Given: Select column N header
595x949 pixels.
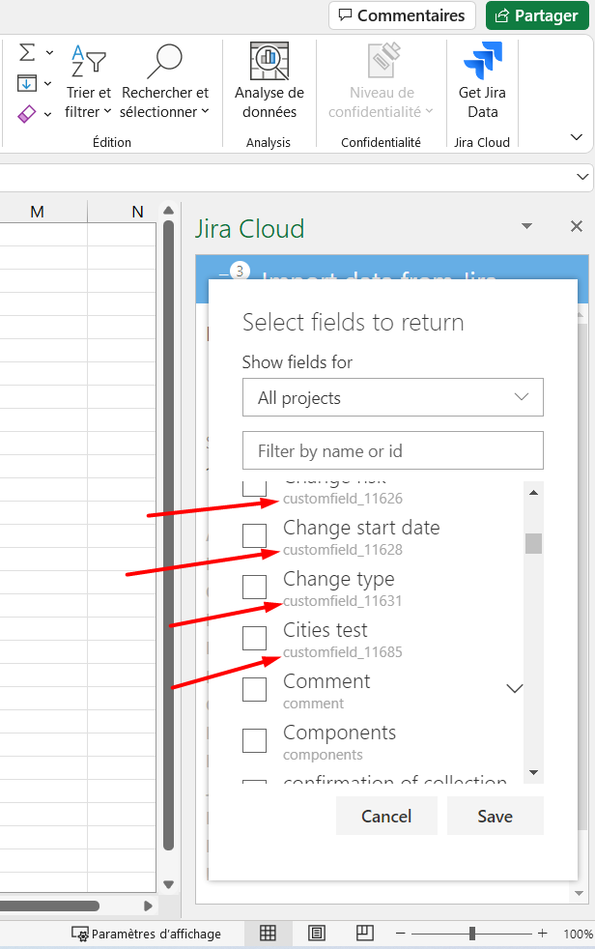Looking at the screenshot, I should 137,212.
